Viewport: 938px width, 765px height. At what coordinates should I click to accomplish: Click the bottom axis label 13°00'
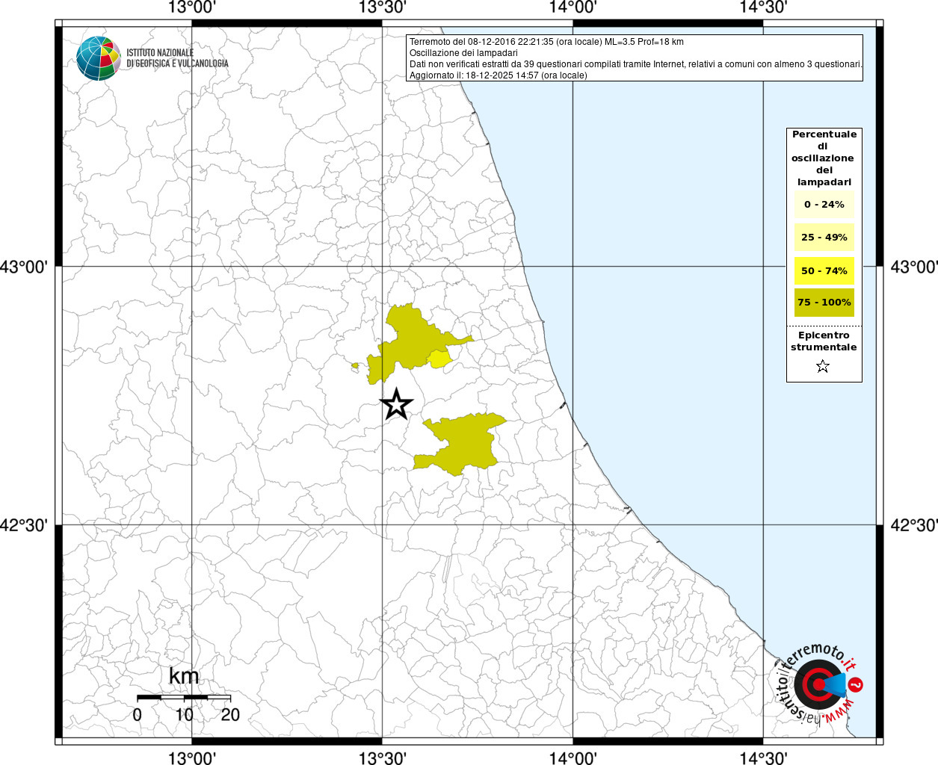point(192,758)
